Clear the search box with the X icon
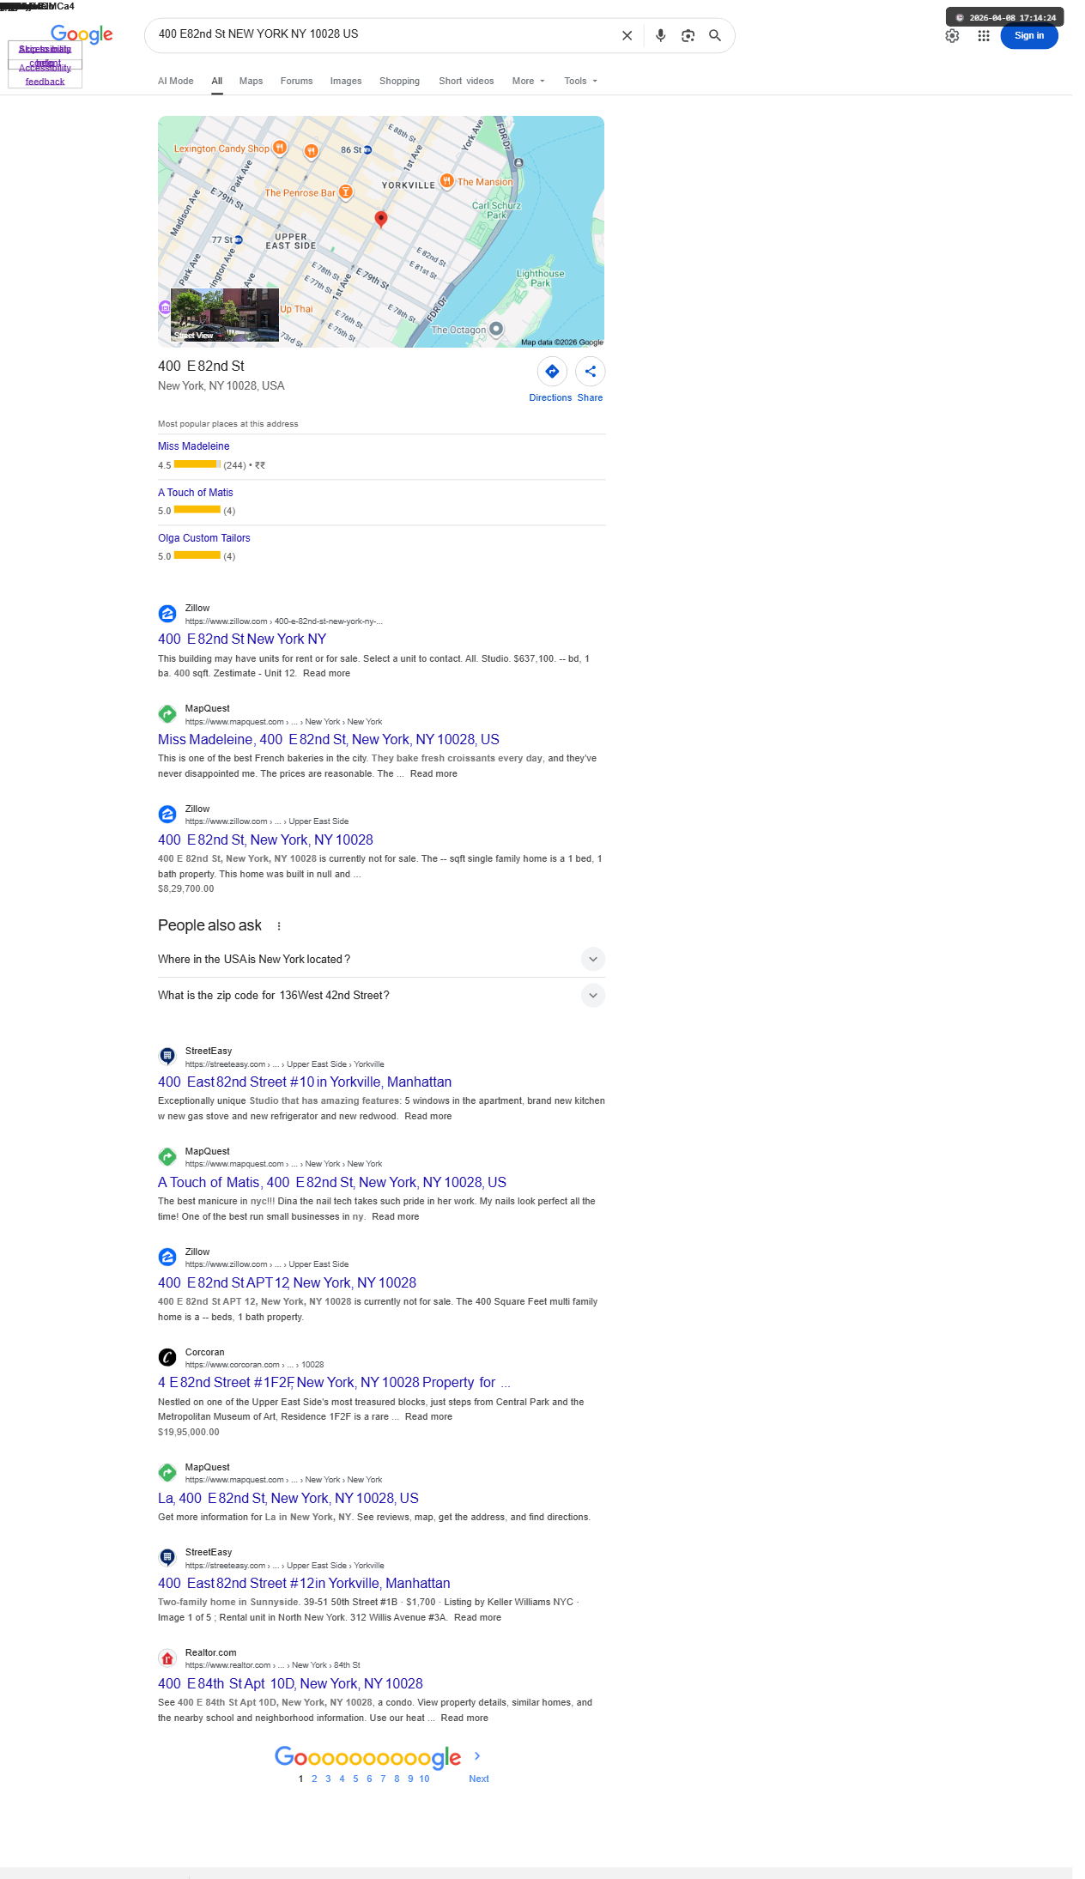The image size is (1085, 1879). [627, 36]
